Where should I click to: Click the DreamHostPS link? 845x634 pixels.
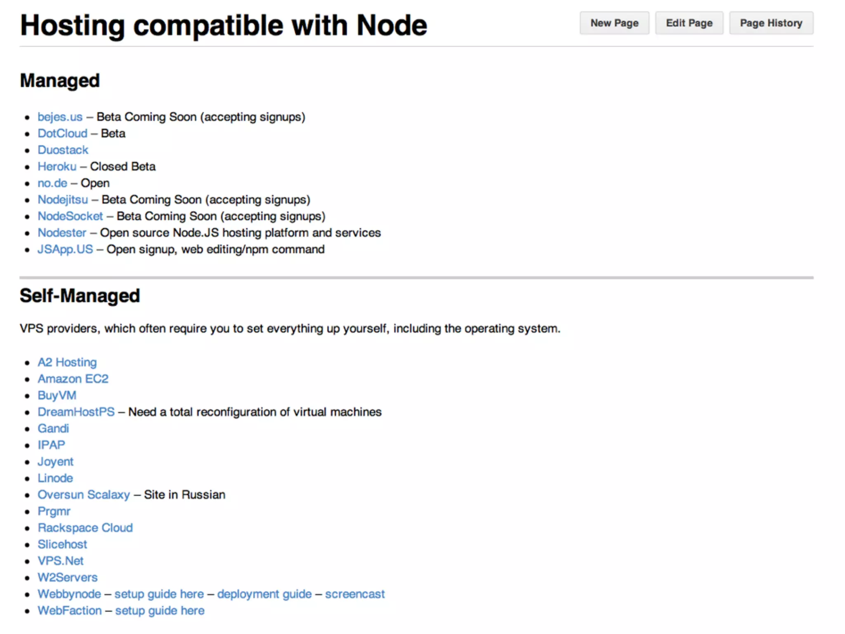click(x=76, y=412)
